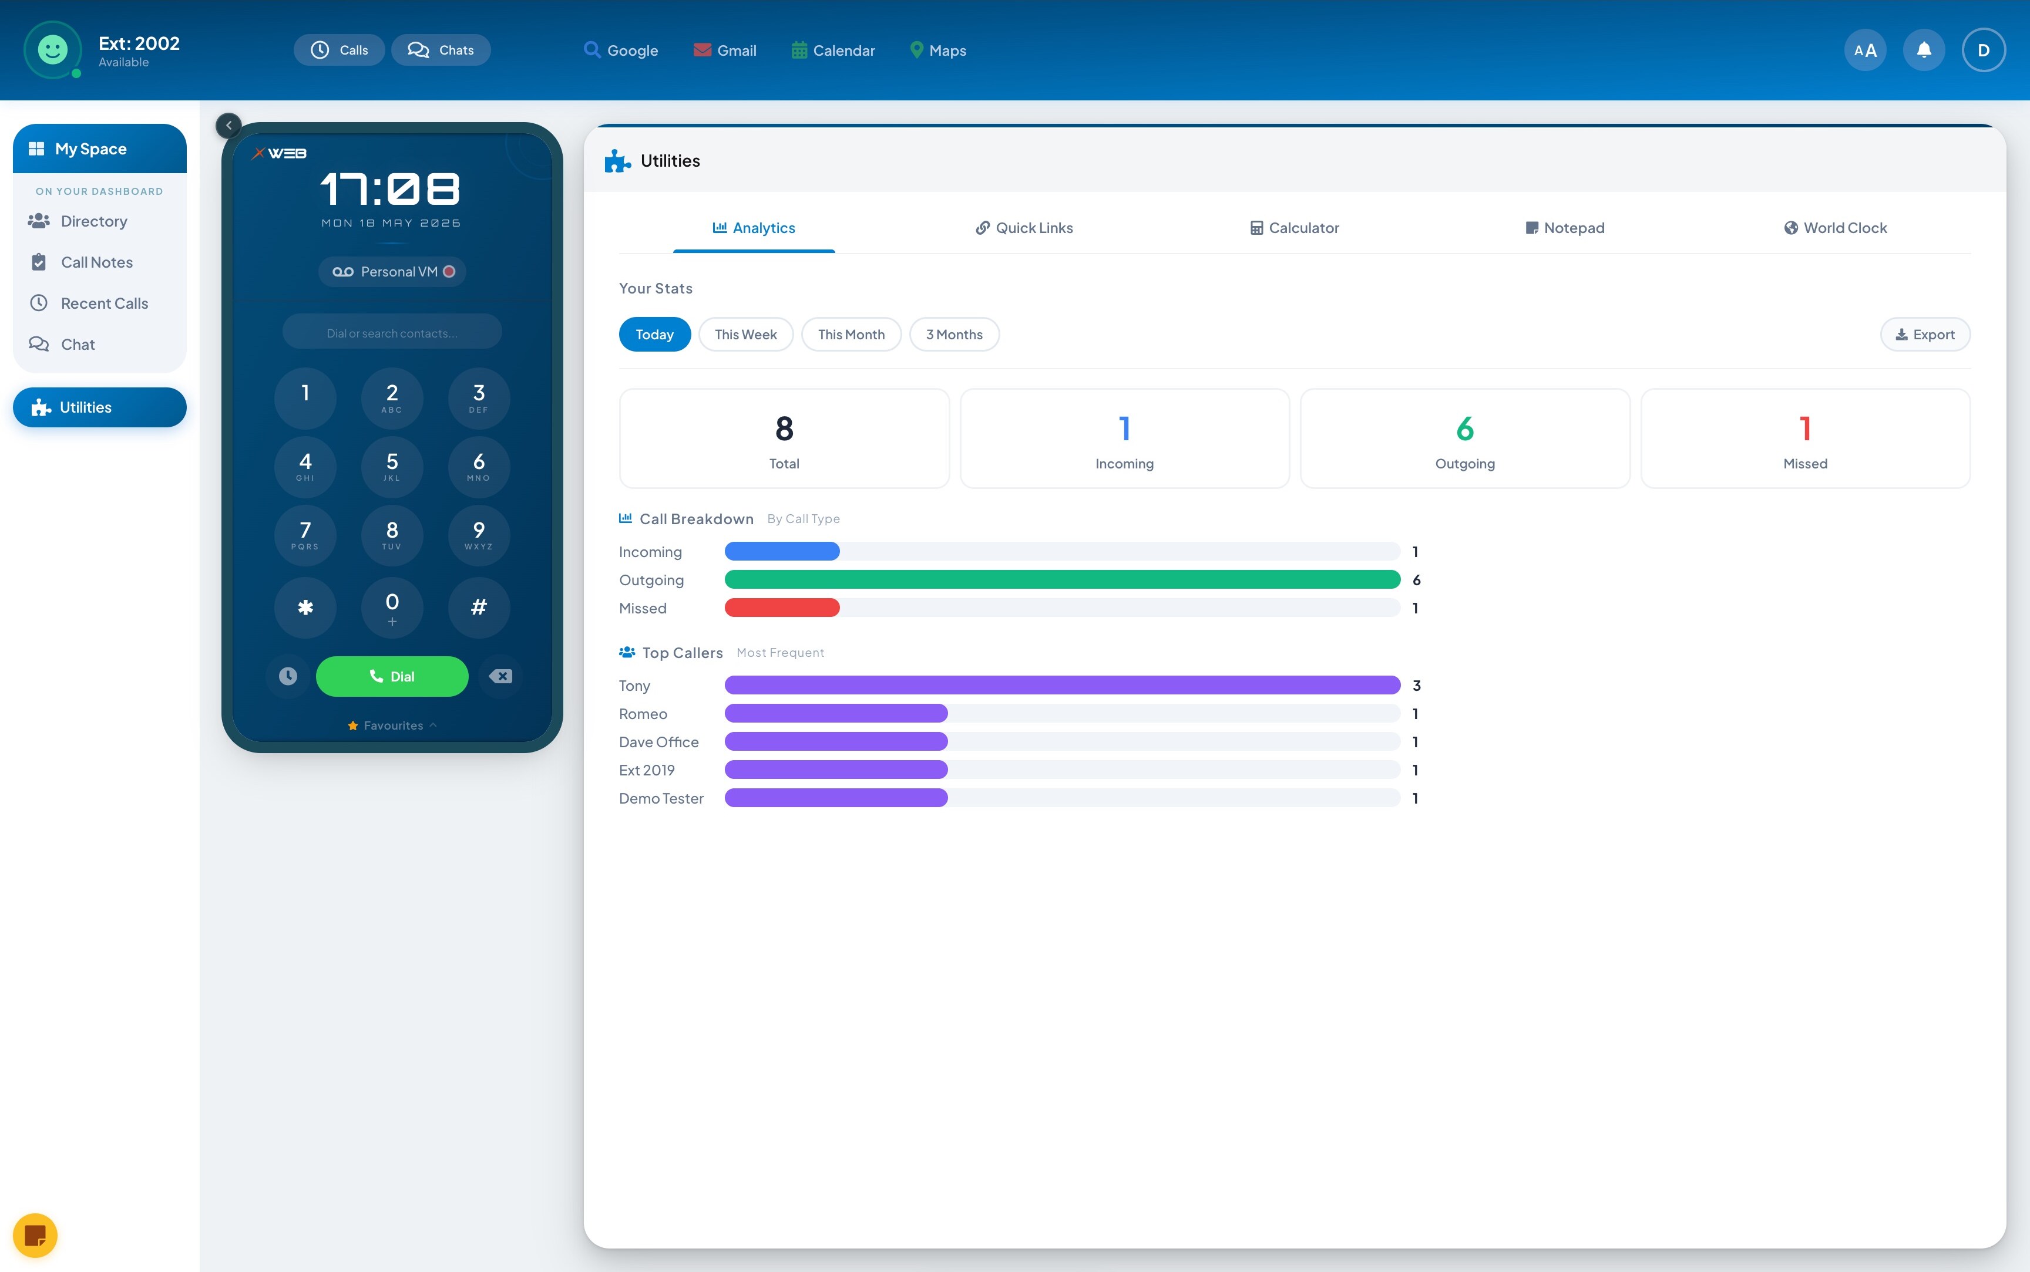Viewport: 2030px width, 1272px height.
Task: Switch to the Calculator tab
Action: 1295,228
